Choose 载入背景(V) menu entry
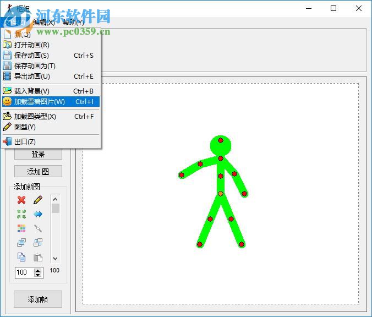The width and height of the screenshot is (372, 317). [51, 91]
